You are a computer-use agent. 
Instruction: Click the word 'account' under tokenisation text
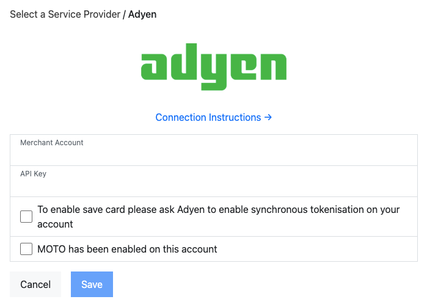pos(55,224)
